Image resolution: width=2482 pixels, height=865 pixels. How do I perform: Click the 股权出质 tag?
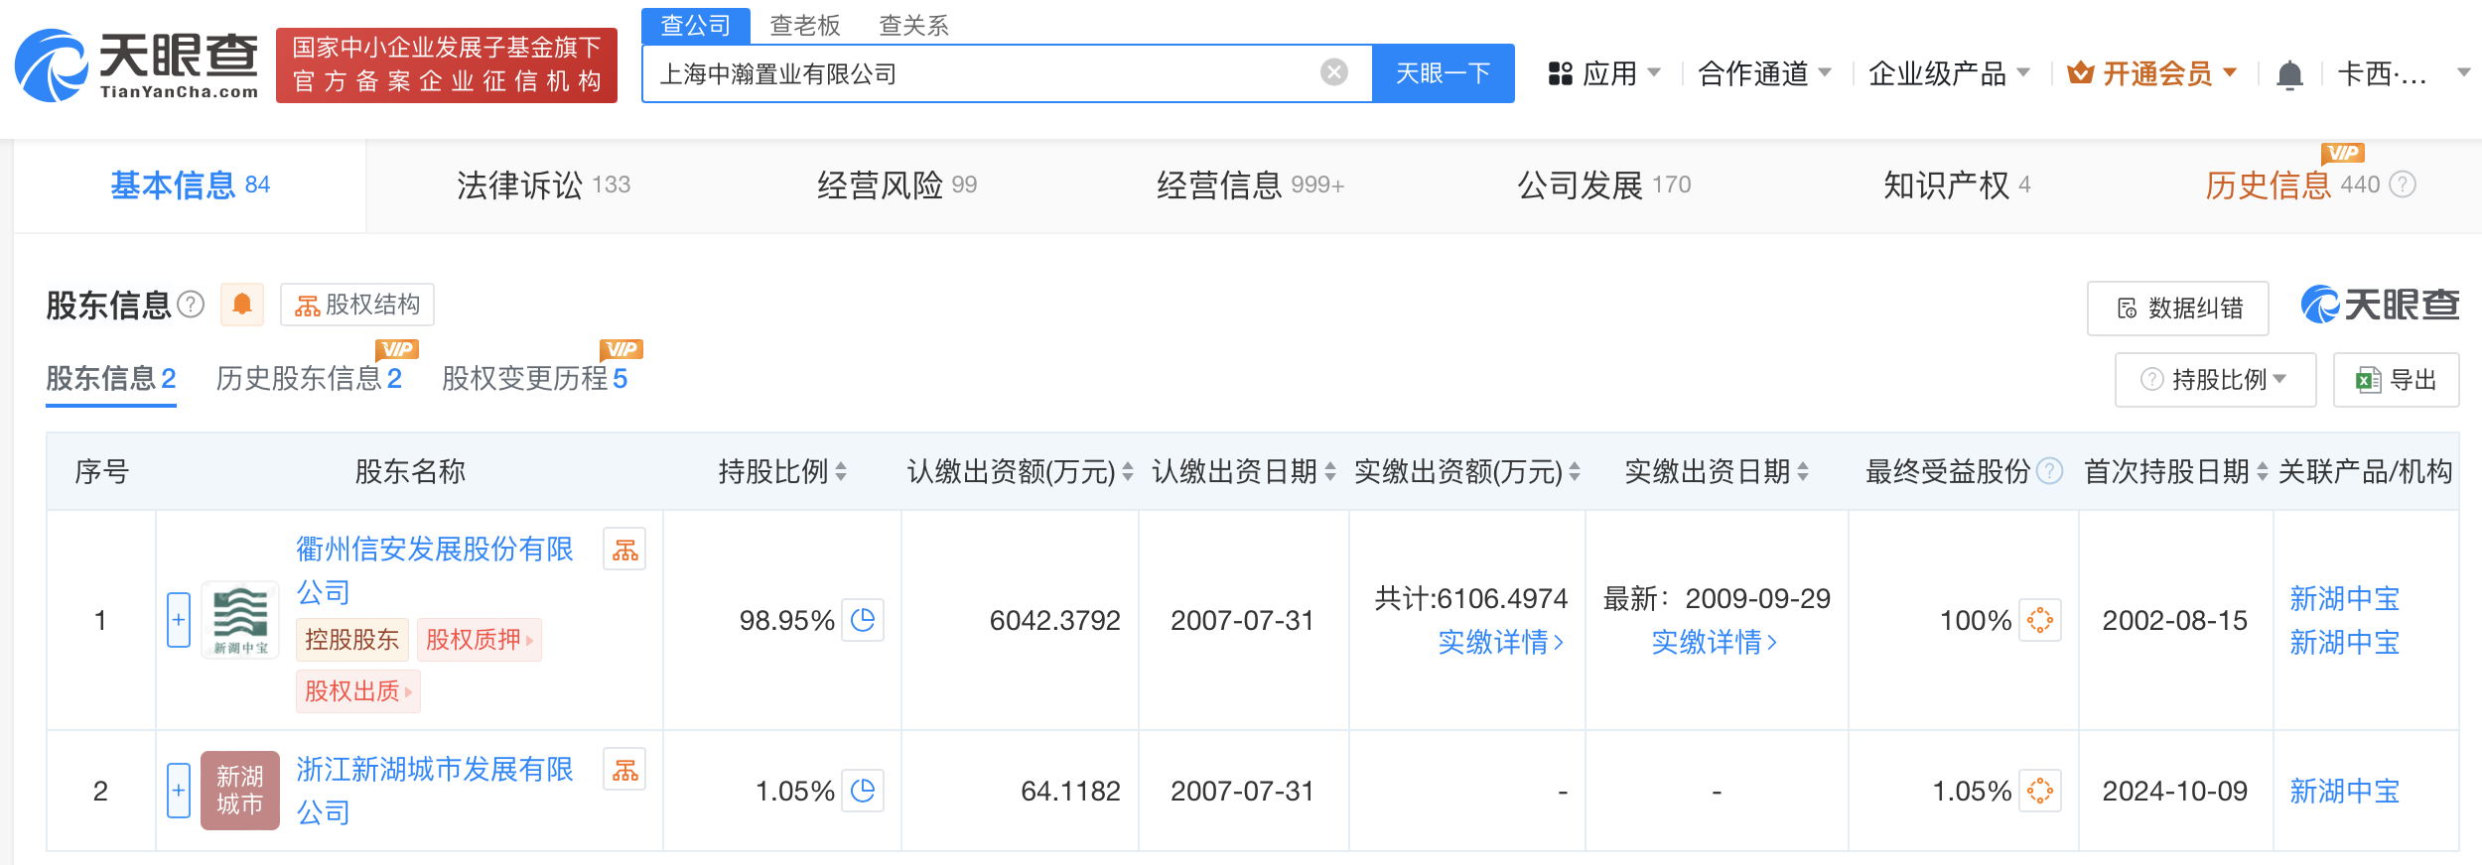click(358, 691)
